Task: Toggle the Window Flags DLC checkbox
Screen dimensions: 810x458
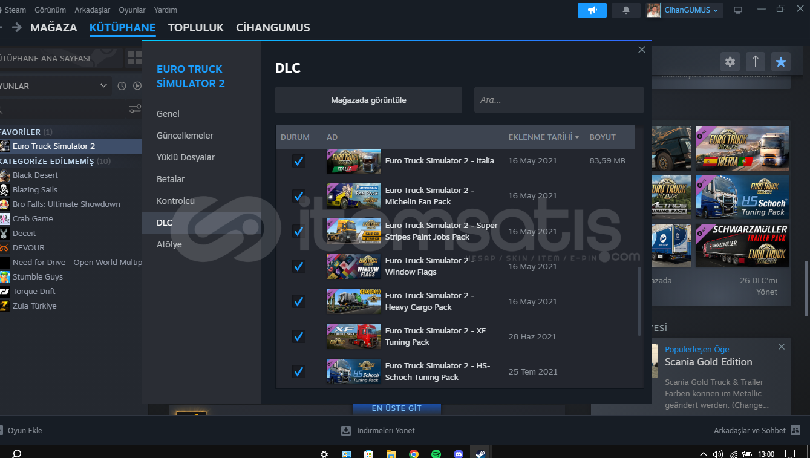Action: pyautogui.click(x=298, y=266)
